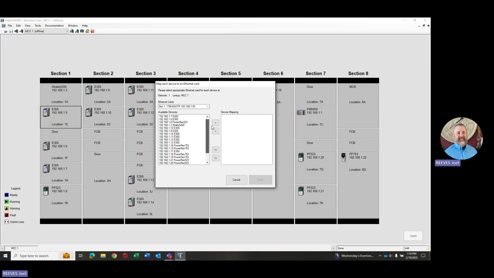Click Cancel in the mapping dialog
Viewport: 494px width, 278px height.
(x=236, y=180)
